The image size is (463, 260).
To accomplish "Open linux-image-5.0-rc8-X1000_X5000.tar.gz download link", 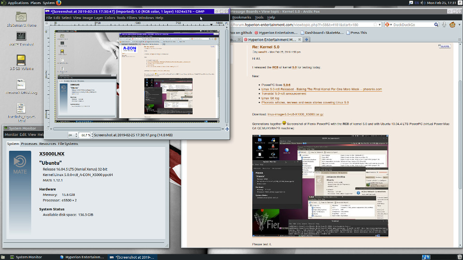I will pos(295,114).
